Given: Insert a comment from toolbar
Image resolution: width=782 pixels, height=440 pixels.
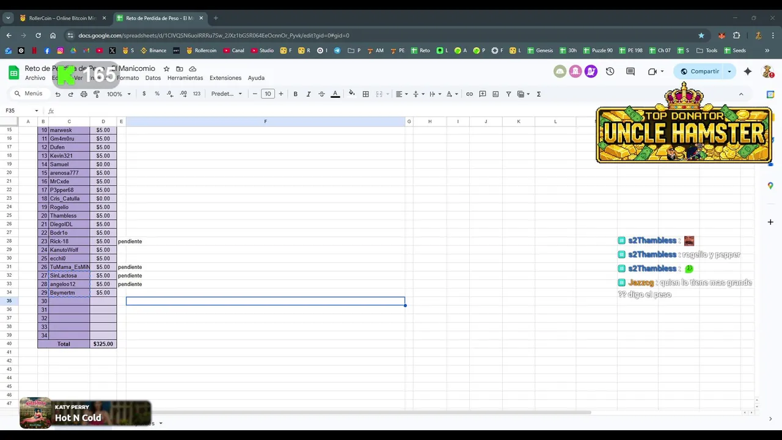Looking at the screenshot, I should click(x=483, y=94).
